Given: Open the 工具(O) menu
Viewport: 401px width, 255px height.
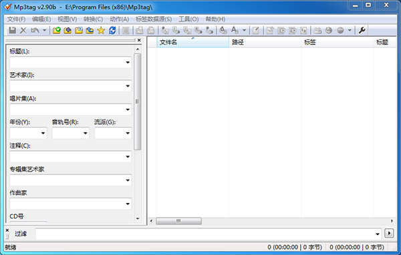Looking at the screenshot, I should pos(188,19).
